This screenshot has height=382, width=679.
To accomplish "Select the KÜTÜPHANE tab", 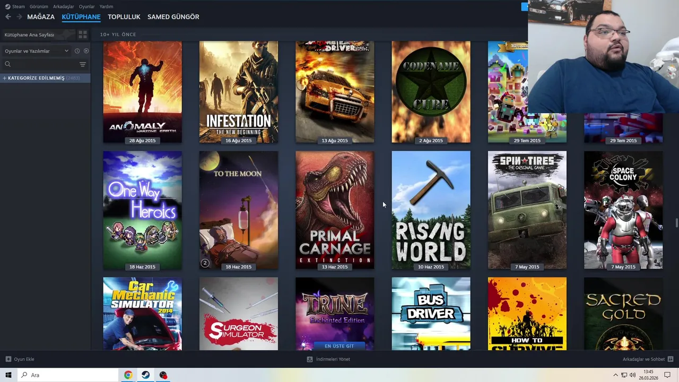I will [x=81, y=17].
